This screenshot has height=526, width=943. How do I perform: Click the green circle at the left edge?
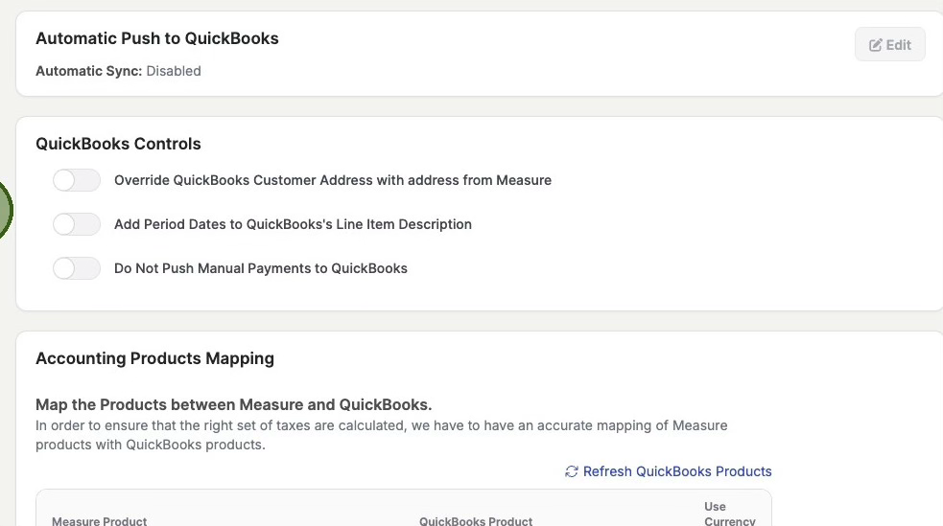tap(3, 210)
